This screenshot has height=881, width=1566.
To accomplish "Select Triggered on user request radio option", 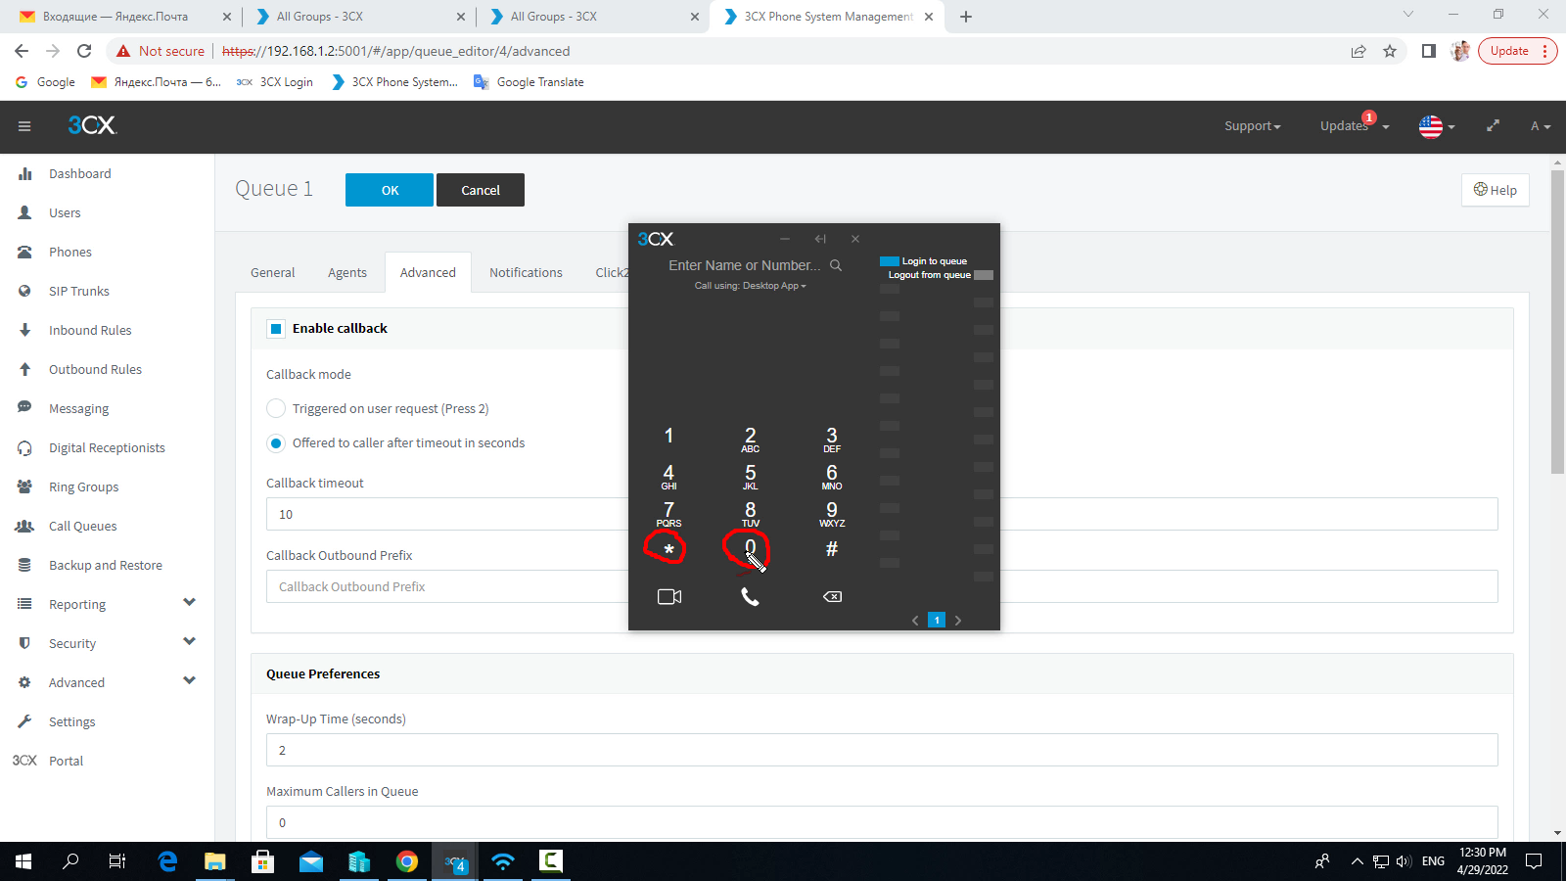I will point(276,408).
